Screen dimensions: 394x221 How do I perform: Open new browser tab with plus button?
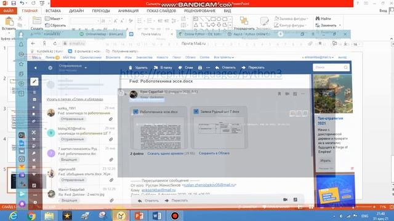281,34
